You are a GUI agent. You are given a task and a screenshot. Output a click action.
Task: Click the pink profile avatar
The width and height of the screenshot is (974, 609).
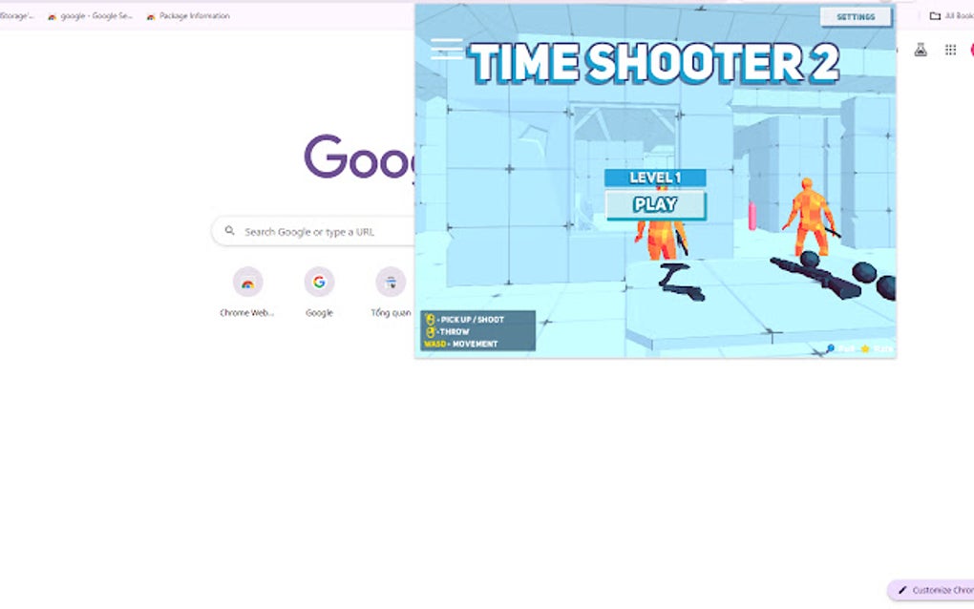(x=971, y=50)
